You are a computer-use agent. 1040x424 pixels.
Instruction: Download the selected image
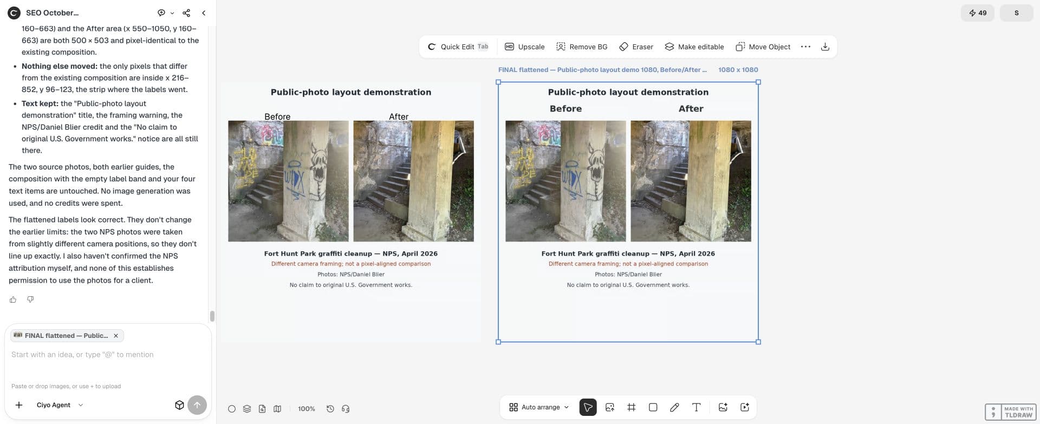pyautogui.click(x=825, y=47)
